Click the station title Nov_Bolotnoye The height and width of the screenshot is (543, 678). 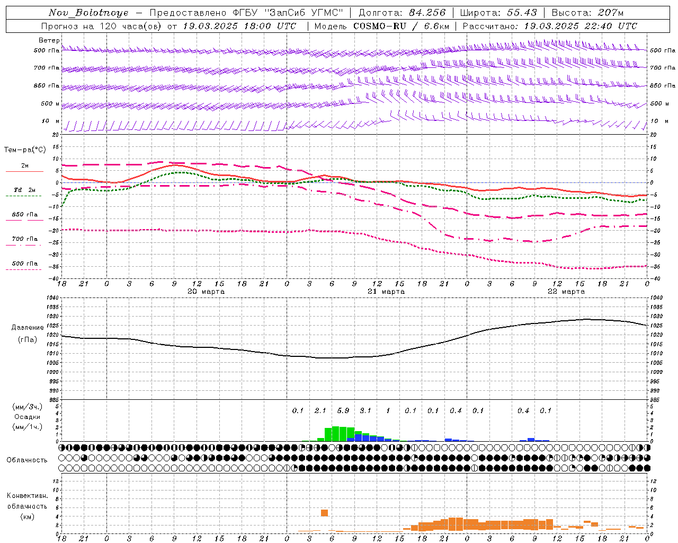click(x=88, y=13)
